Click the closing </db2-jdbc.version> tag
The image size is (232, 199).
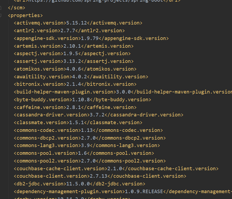pos(117,184)
